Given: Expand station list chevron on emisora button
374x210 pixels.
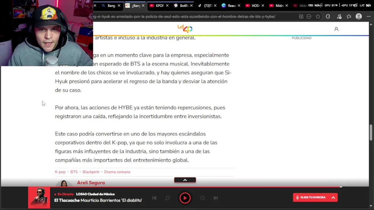Looking at the screenshot, I should [x=333, y=197].
